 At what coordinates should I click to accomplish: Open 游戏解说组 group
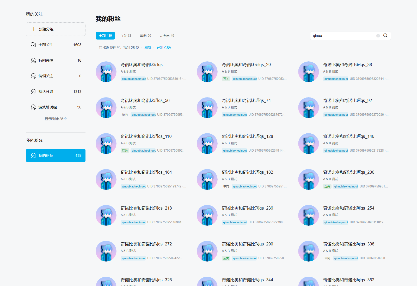click(56, 107)
